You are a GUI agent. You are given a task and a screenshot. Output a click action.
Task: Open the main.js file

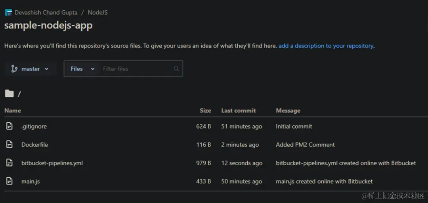pos(31,182)
